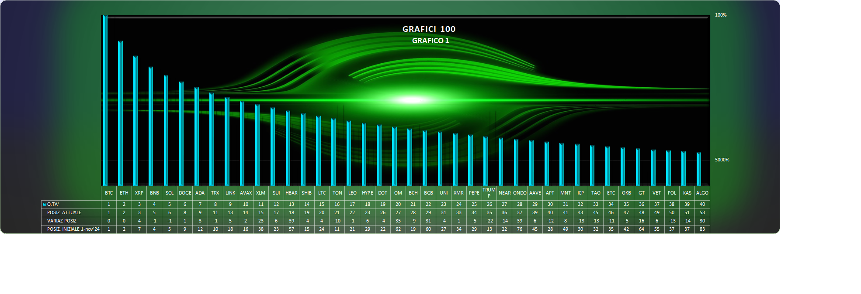Click the ETH cyan bar
861x294 pixels.
121,113
